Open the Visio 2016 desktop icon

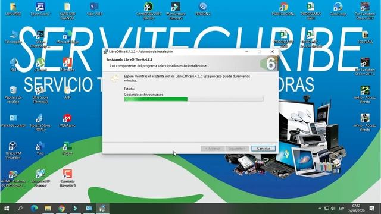coord(94,9)
